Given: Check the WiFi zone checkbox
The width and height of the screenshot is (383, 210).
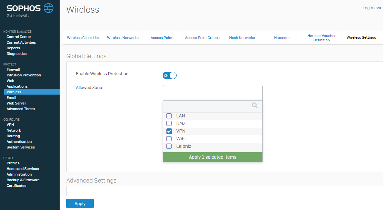Looking at the screenshot, I should tap(169, 139).
